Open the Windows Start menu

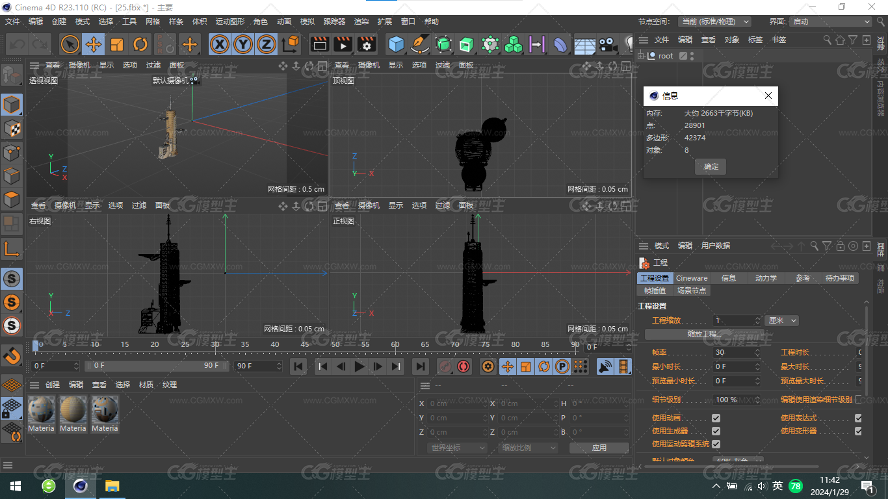pyautogui.click(x=16, y=485)
